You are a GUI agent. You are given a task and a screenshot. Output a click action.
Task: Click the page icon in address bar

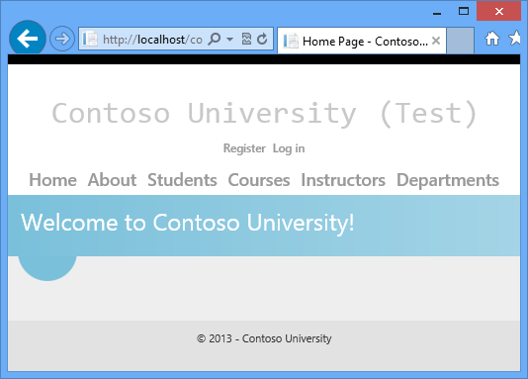pos(90,39)
